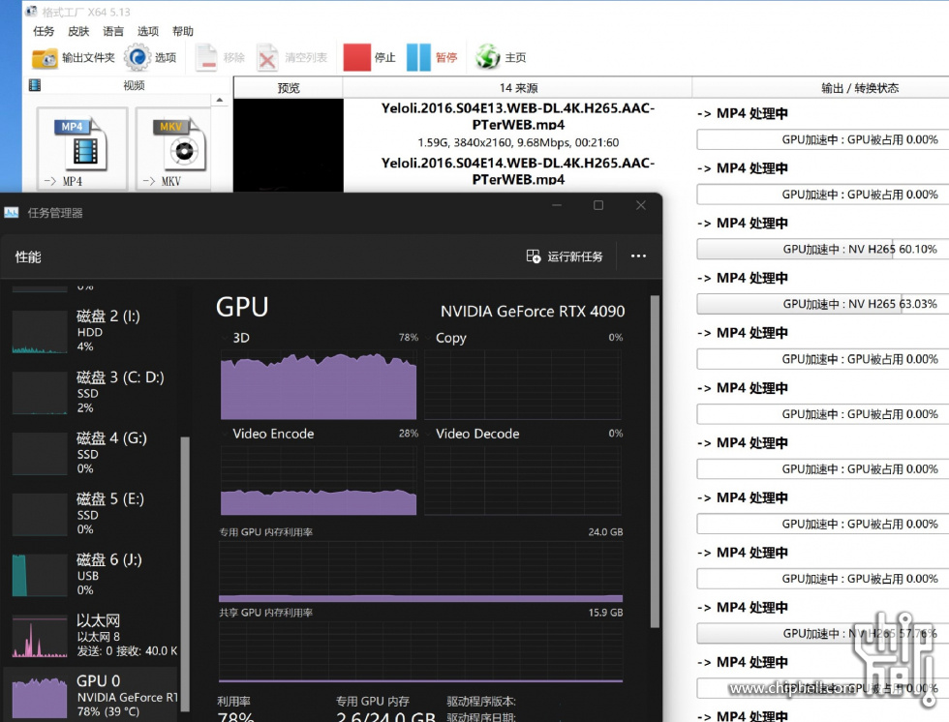The height and width of the screenshot is (722, 949).
Task: Stop conversion with the red 停止 icon
Action: point(356,57)
